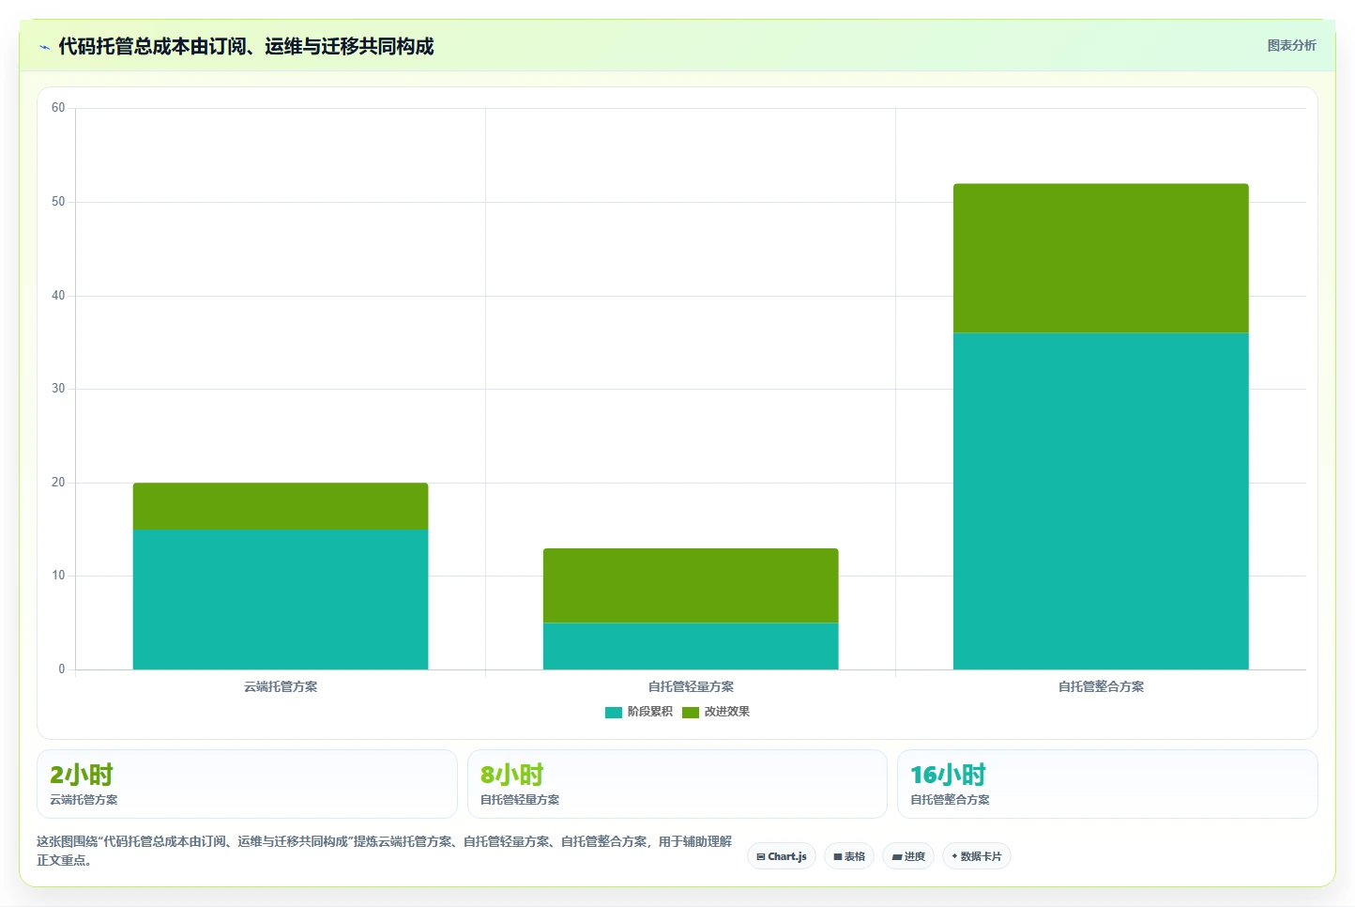Toggle the 改进效果 legend item
The image size is (1355, 907).
[x=716, y=712]
